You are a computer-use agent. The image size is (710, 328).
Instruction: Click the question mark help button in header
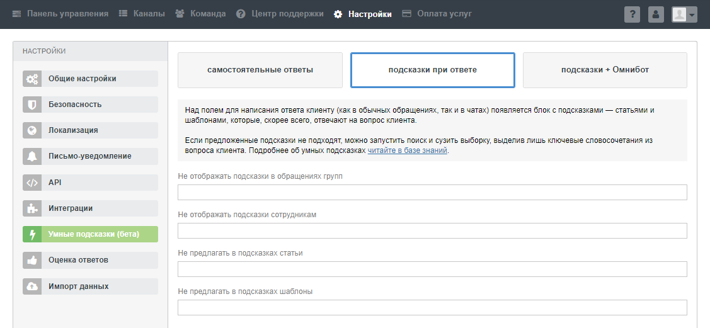632,14
